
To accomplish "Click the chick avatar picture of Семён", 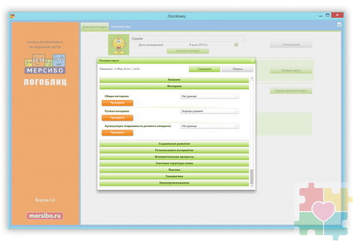I will coord(119,45).
